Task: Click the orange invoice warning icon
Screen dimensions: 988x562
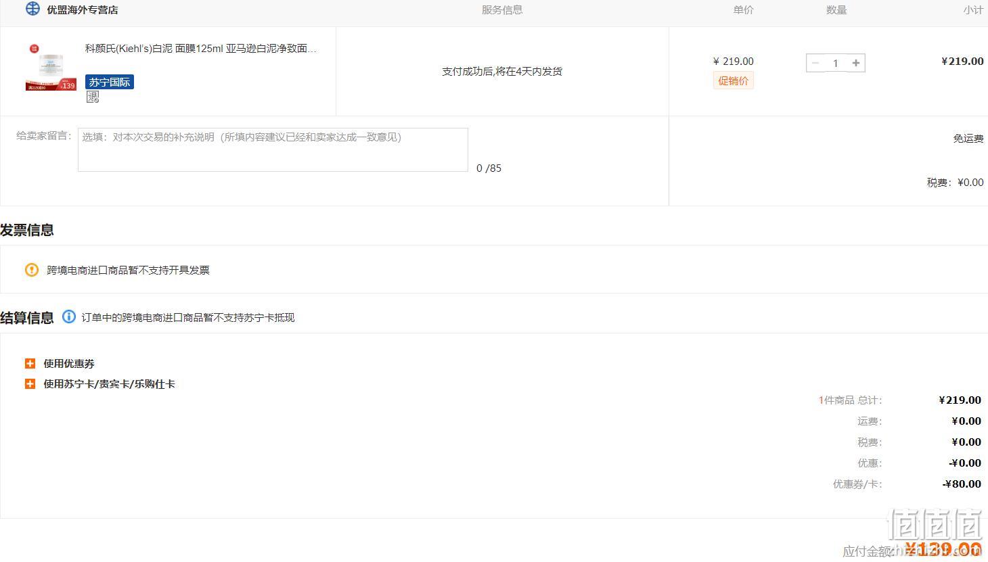Action: 32,270
